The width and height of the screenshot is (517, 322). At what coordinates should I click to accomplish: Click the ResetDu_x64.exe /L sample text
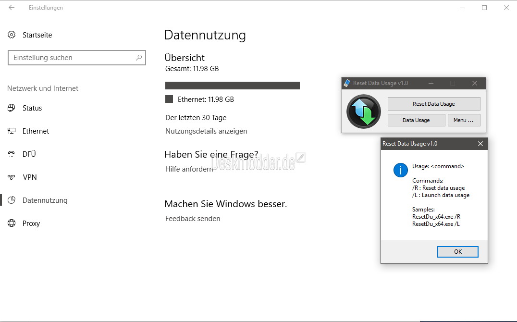click(436, 224)
